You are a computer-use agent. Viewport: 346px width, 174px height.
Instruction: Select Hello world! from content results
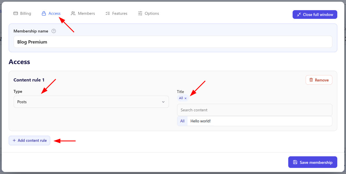201,121
